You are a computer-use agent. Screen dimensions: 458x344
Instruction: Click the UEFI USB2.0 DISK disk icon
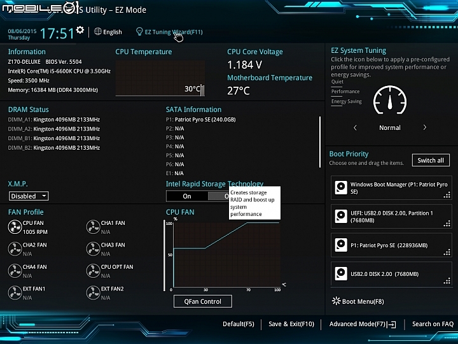[x=341, y=217]
